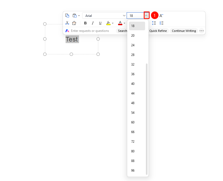Click the Enter requests or questions field

tap(90, 31)
